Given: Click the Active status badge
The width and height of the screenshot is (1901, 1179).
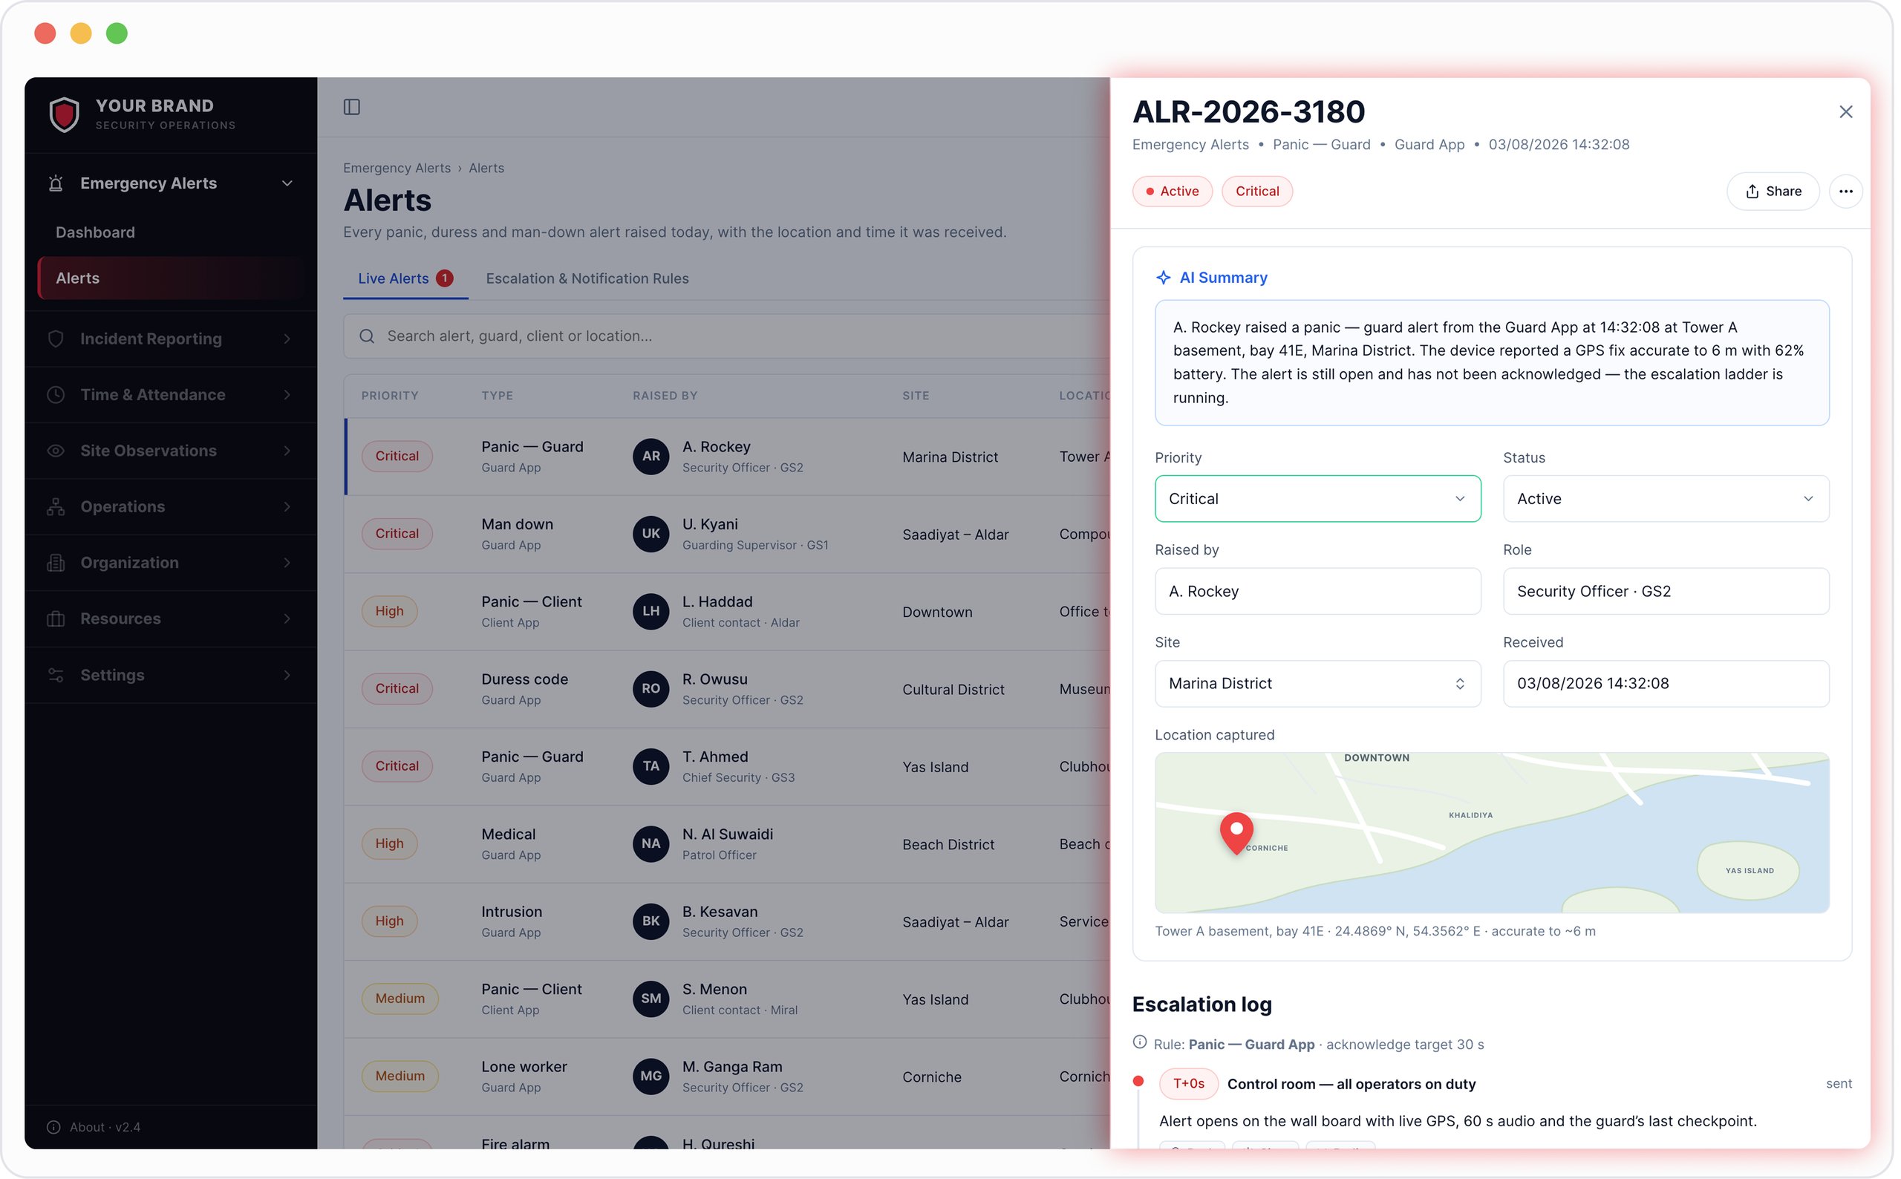Looking at the screenshot, I should pyautogui.click(x=1172, y=191).
